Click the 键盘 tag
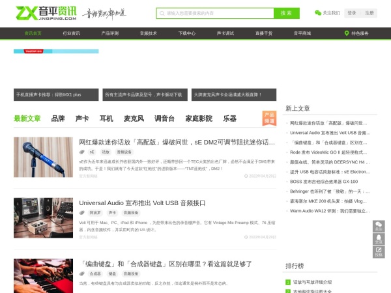The width and height of the screenshot is (391, 293). pos(112,274)
